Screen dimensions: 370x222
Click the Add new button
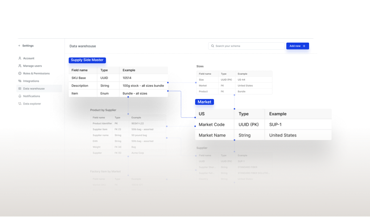[x=297, y=46]
